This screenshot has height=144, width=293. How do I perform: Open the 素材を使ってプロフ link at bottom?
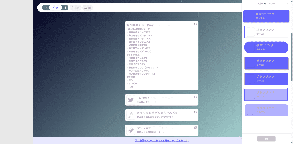[x=162, y=141]
